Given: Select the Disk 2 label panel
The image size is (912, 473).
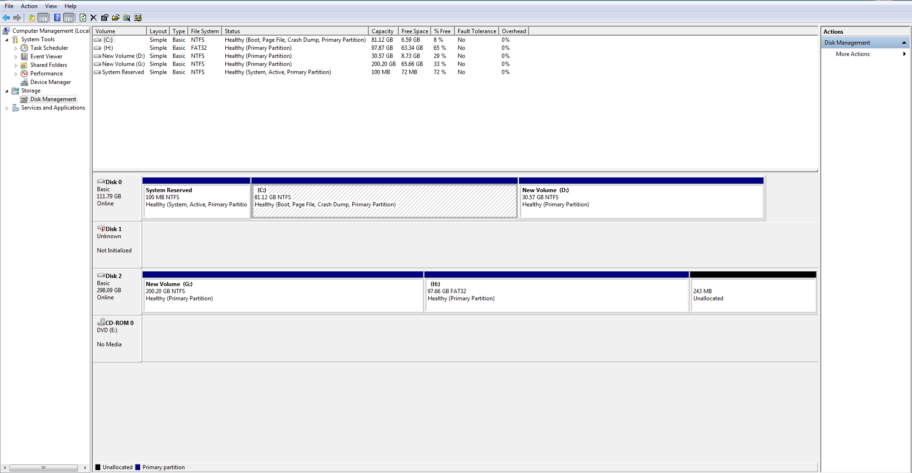Looking at the screenshot, I should coord(117,292).
